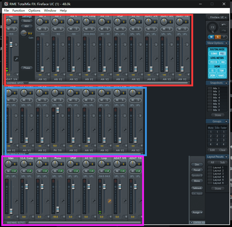Click the redo arrow beside the FX knob
The height and width of the screenshot is (227, 232).
(x=223, y=31)
